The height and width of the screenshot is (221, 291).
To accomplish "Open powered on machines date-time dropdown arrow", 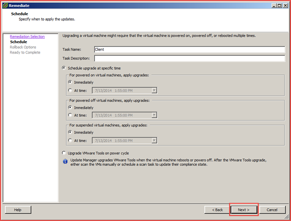I will tap(154, 90).
